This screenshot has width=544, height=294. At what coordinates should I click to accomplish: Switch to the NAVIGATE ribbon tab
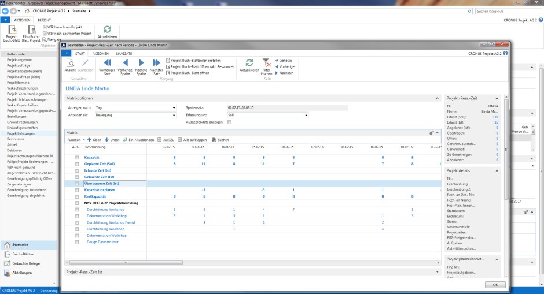pyautogui.click(x=124, y=53)
